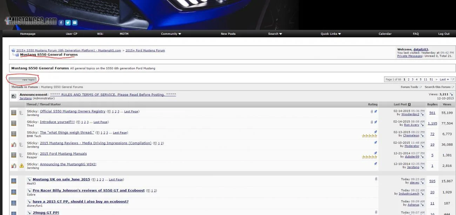Open the site's Facebook page icon
The height and width of the screenshot is (215, 456).
[61, 22]
